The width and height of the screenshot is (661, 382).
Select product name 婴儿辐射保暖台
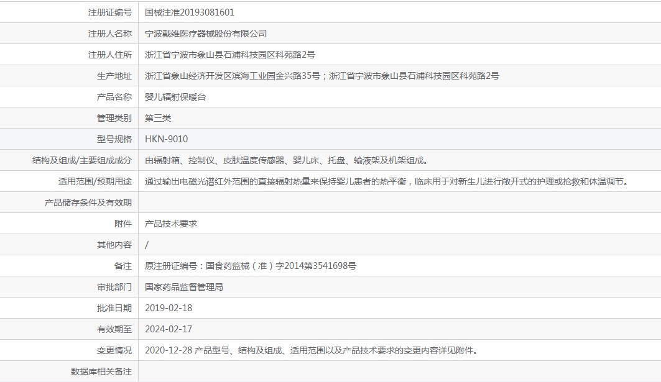175,97
